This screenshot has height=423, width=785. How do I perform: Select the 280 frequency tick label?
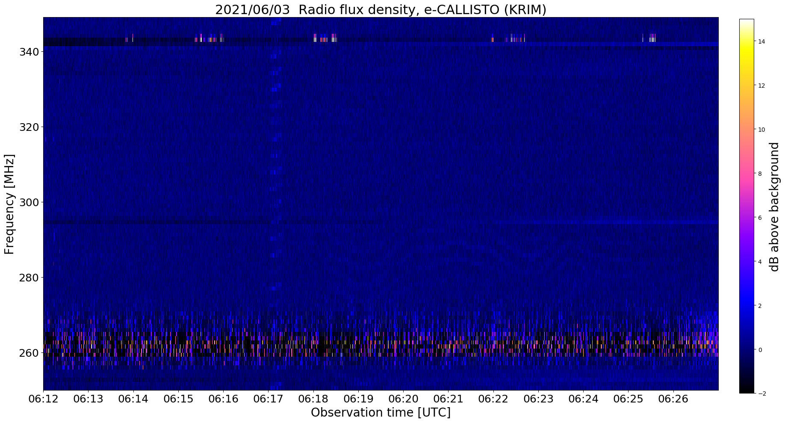coord(29,278)
